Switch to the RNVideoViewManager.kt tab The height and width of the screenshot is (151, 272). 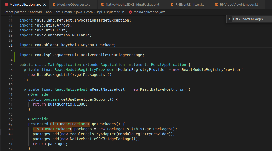[x=238, y=4]
